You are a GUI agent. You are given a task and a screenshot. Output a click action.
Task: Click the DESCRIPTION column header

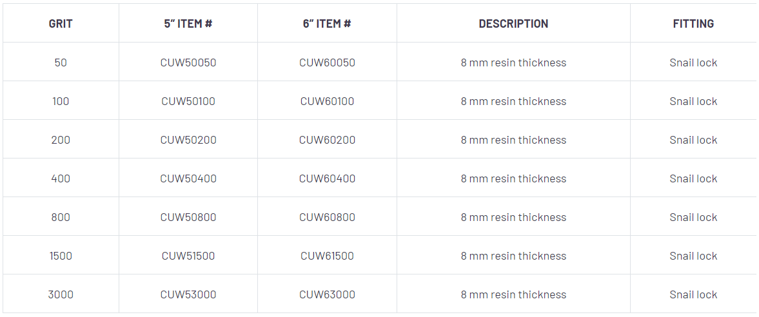coord(513,24)
